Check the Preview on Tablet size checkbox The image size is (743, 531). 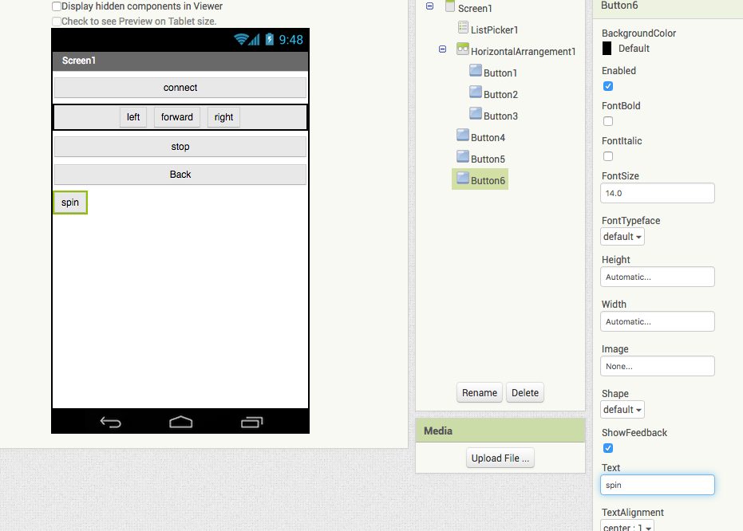[x=57, y=22]
